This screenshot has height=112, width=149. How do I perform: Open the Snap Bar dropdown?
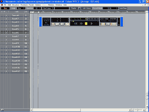pos(21,8)
